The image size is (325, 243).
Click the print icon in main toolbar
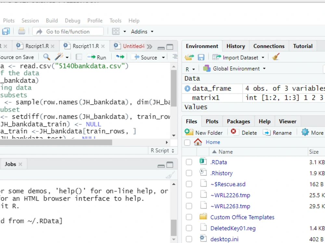click(21, 31)
